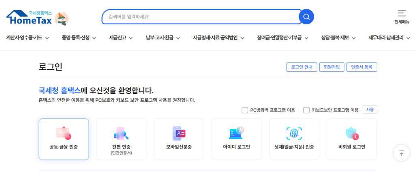Choose 간편 인증 login method icon
Image resolution: width=415 pixels, height=172 pixels.
(x=121, y=133)
